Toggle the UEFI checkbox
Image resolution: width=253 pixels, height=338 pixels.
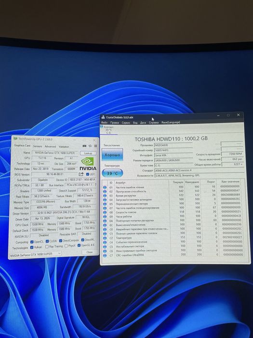(87, 174)
